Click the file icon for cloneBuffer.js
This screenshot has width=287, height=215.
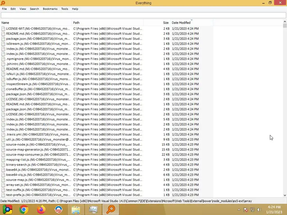(3, 89)
